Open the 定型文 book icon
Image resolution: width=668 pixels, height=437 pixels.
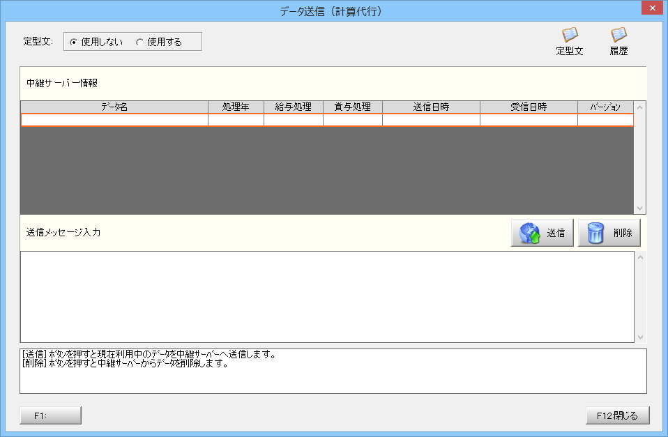click(570, 41)
